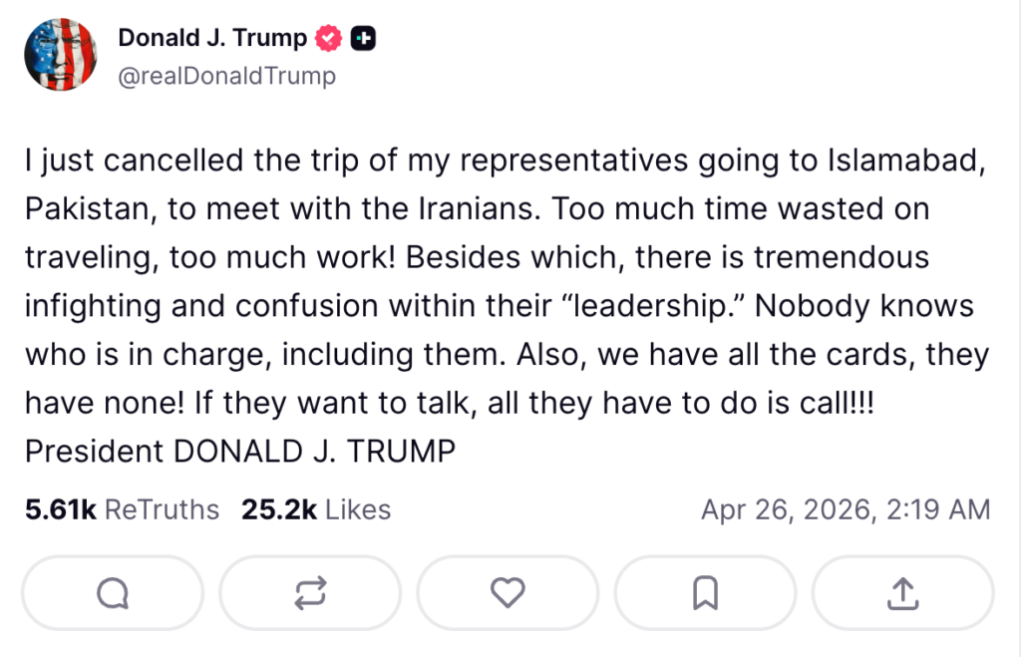The width and height of the screenshot is (1021, 657).
Task: View the 5.61k ReTruths list
Action: tap(122, 509)
